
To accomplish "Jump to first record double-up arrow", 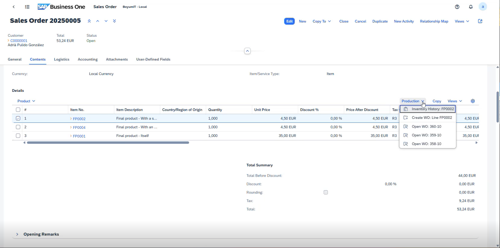I will click(89, 21).
